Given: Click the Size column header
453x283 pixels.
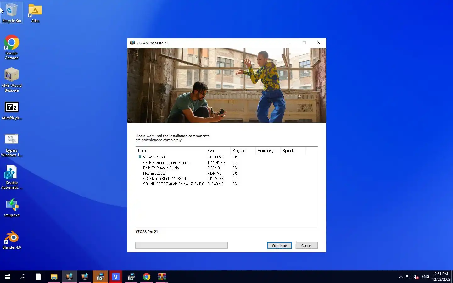Looking at the screenshot, I should 218,151.
